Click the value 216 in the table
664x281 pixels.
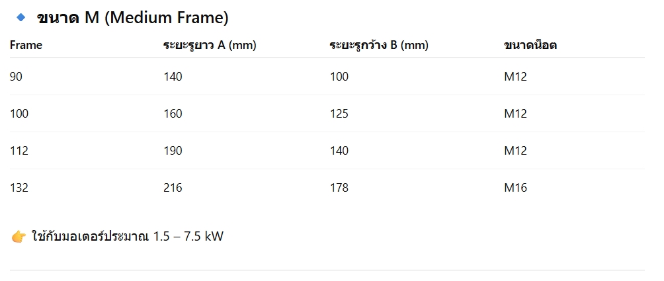tap(173, 188)
